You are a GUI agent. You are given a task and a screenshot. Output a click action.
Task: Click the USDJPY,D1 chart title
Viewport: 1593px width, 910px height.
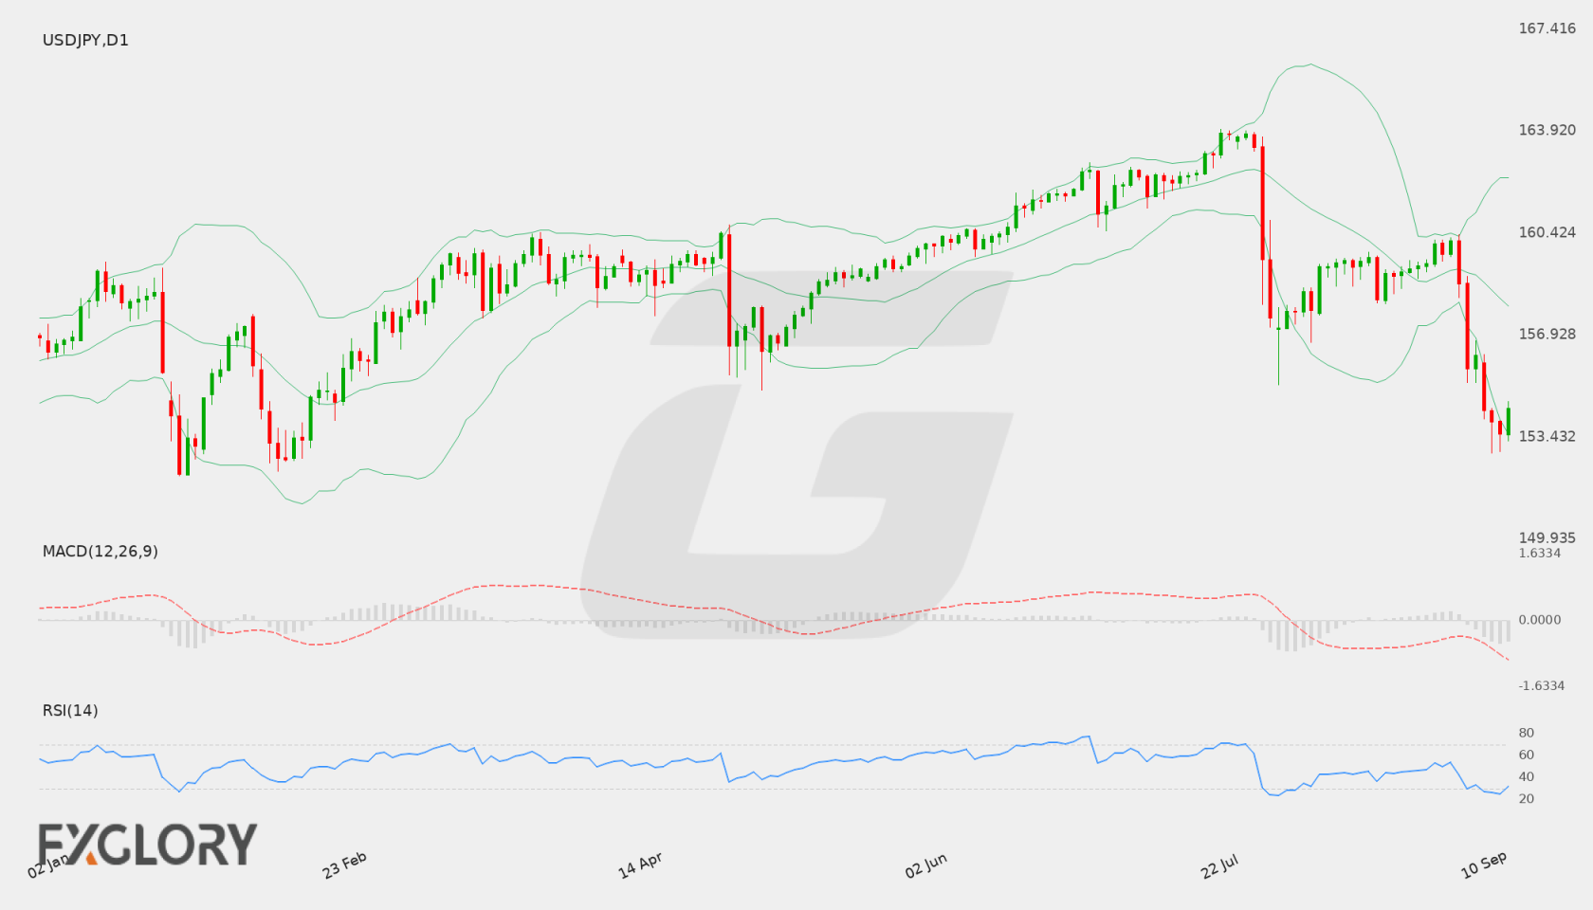[85, 40]
